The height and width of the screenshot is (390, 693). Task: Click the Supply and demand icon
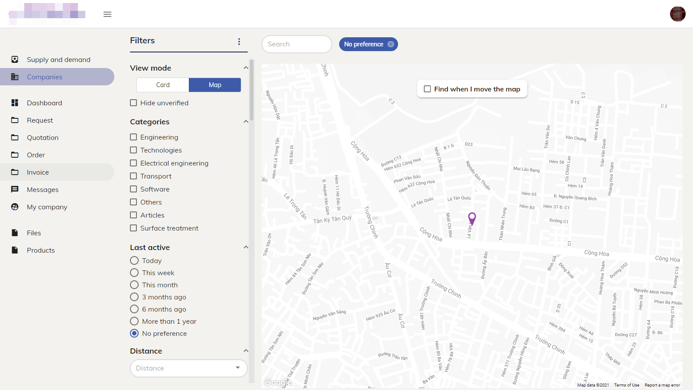(x=15, y=59)
